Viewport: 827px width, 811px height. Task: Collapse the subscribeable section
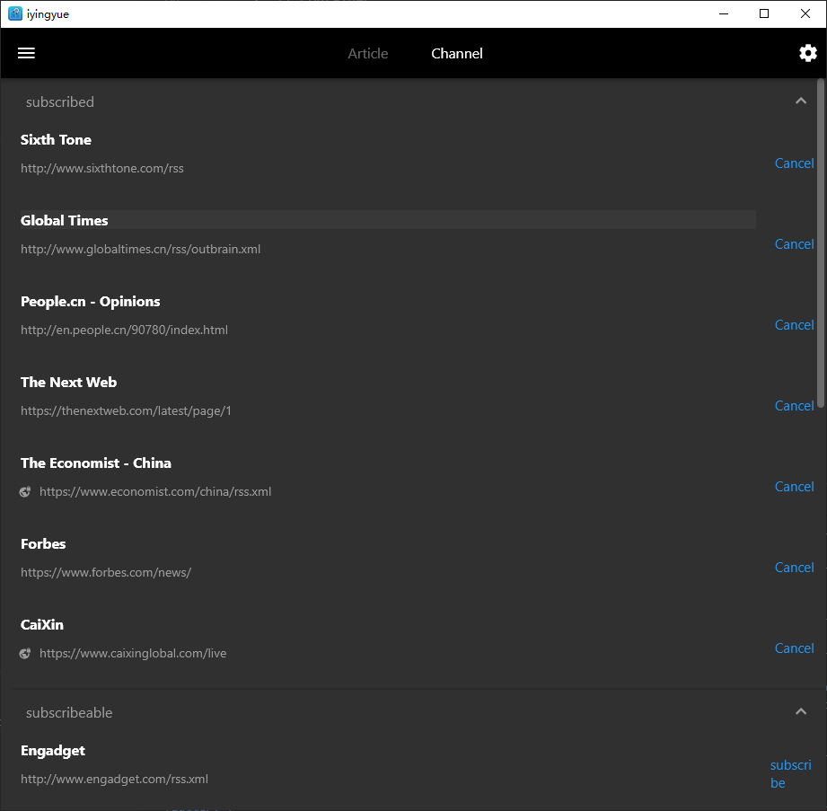[x=801, y=711]
